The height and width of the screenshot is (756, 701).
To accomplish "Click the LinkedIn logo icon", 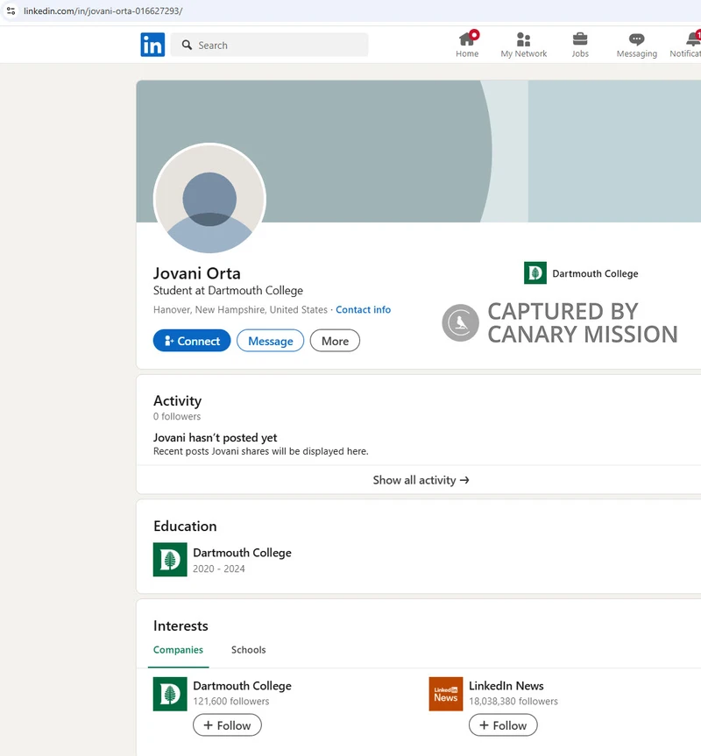I will tap(152, 45).
